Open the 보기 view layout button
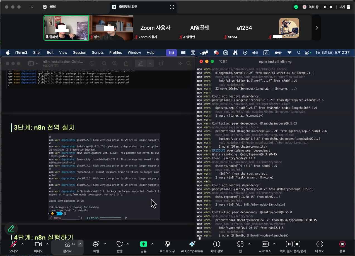355x256 pixels. click(345, 7)
